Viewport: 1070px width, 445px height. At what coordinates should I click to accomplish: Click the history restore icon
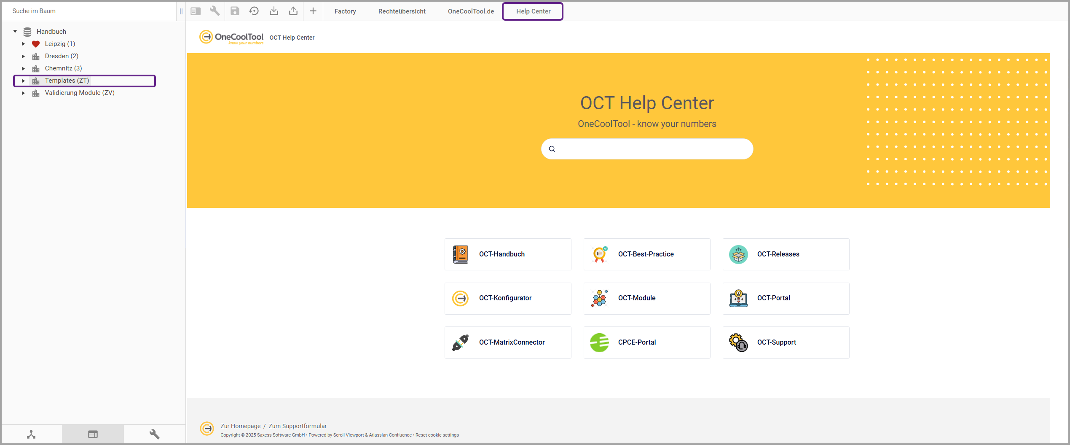254,11
